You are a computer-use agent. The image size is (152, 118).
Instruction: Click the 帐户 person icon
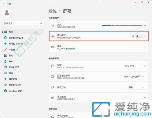pyautogui.click(x=5, y=61)
